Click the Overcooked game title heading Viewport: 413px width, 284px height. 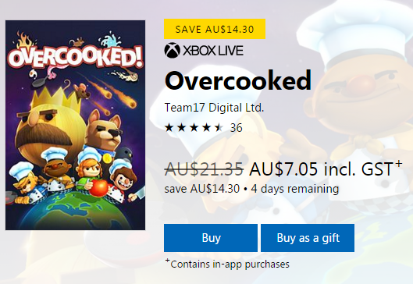point(238,80)
